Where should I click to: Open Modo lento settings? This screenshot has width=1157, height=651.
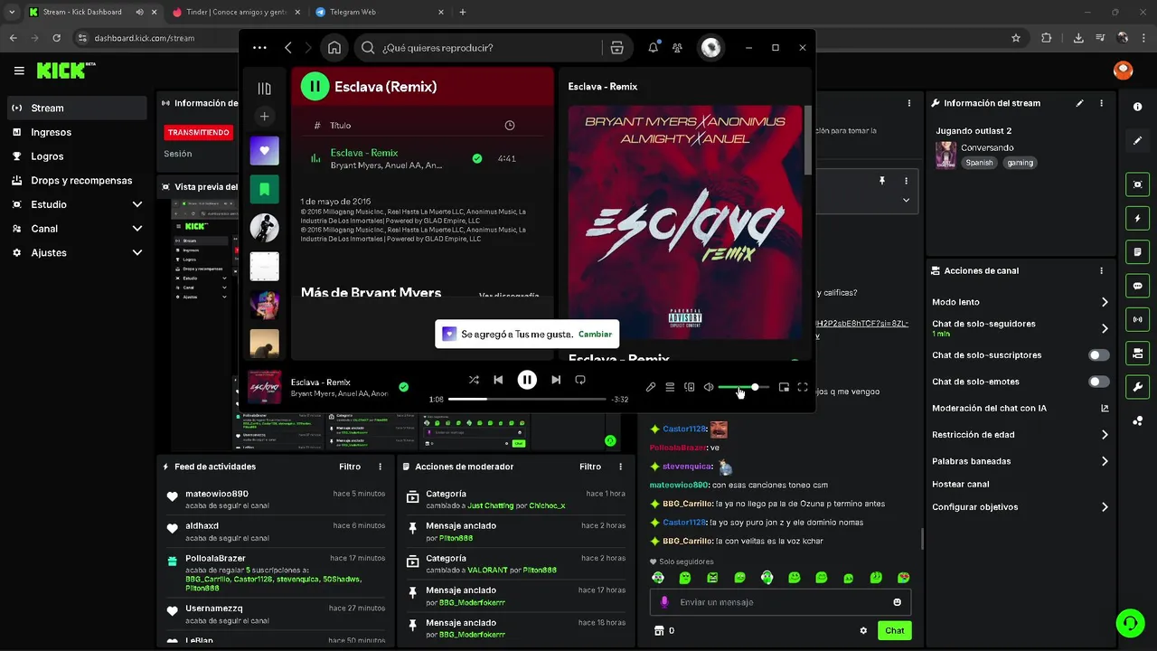(1021, 302)
